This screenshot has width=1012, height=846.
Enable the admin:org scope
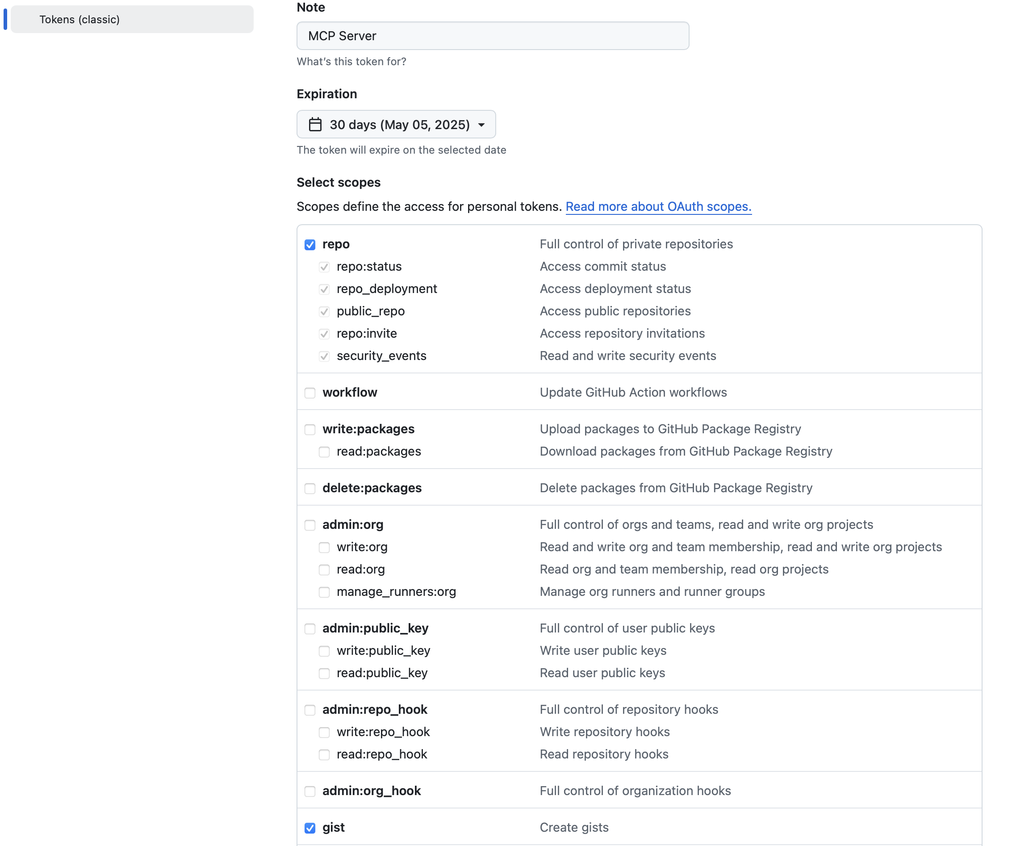tap(310, 525)
